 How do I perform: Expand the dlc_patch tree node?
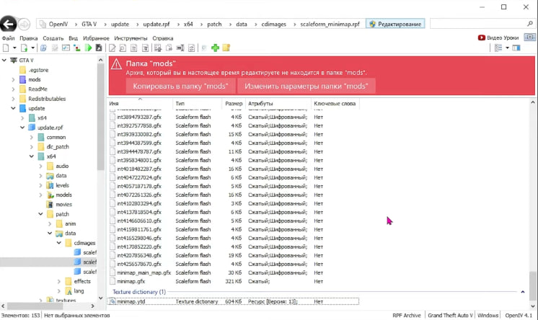point(32,147)
